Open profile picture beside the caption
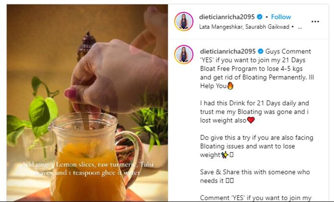 184,54
